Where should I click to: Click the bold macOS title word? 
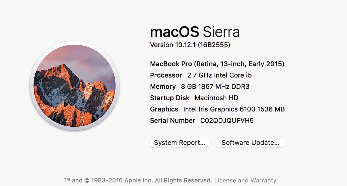point(174,32)
